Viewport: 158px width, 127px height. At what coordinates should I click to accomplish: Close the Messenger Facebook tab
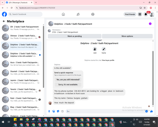32,3
